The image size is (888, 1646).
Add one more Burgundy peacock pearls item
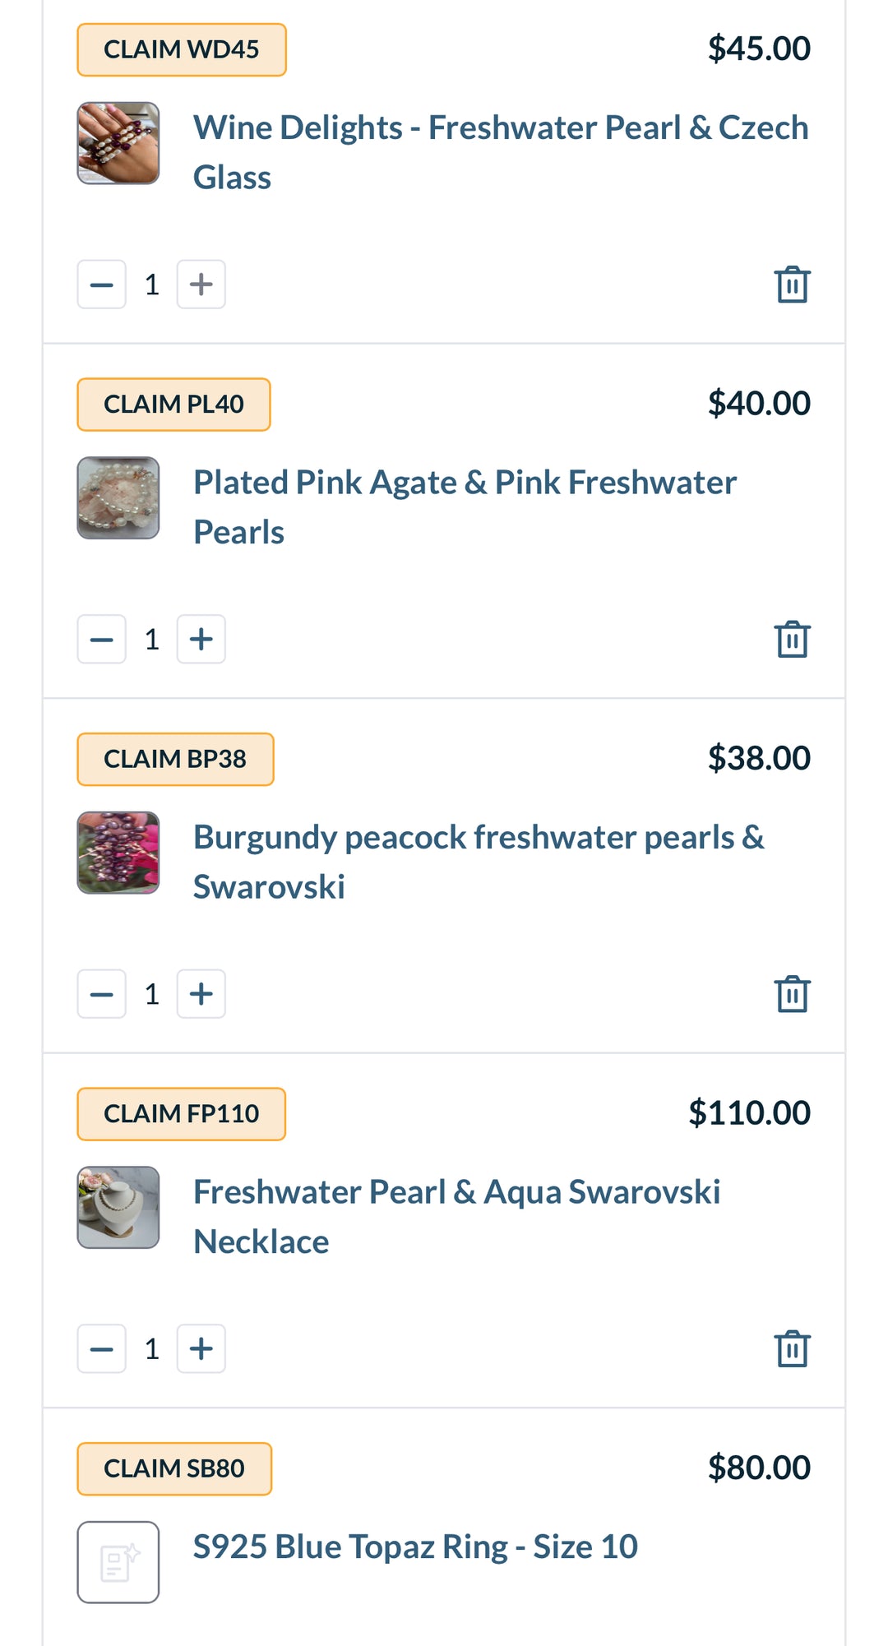click(x=201, y=994)
